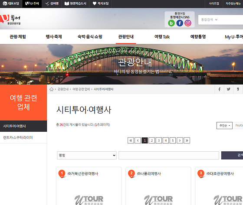Open the ㈜나폴리여행사 listing title
Screen dimensions: 243x205
point(149,174)
